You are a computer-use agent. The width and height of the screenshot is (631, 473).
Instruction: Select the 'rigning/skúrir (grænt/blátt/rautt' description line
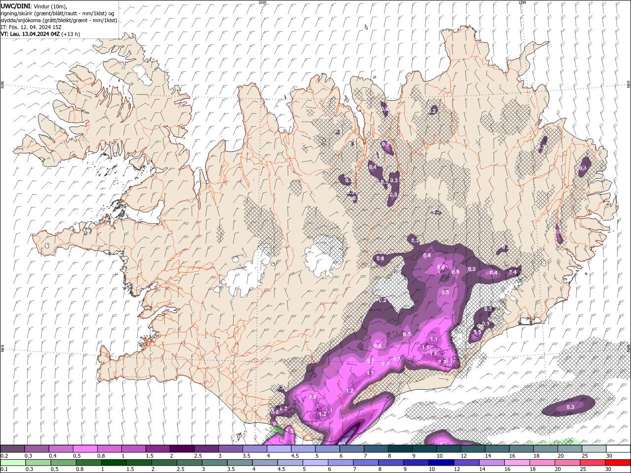click(57, 13)
